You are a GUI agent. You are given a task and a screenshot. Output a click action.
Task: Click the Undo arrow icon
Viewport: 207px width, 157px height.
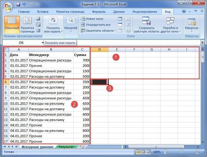click(24, 5)
